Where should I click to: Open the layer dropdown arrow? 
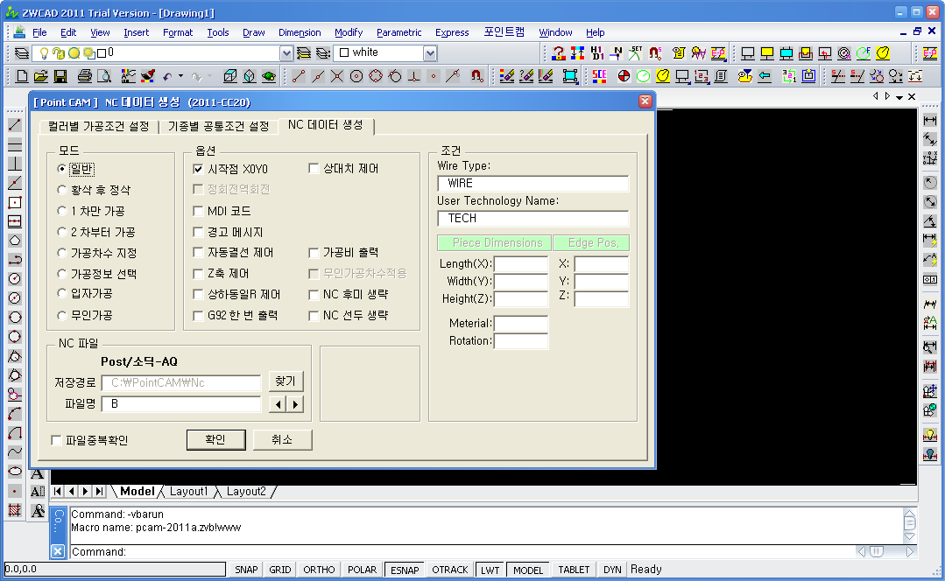pyautogui.click(x=286, y=53)
